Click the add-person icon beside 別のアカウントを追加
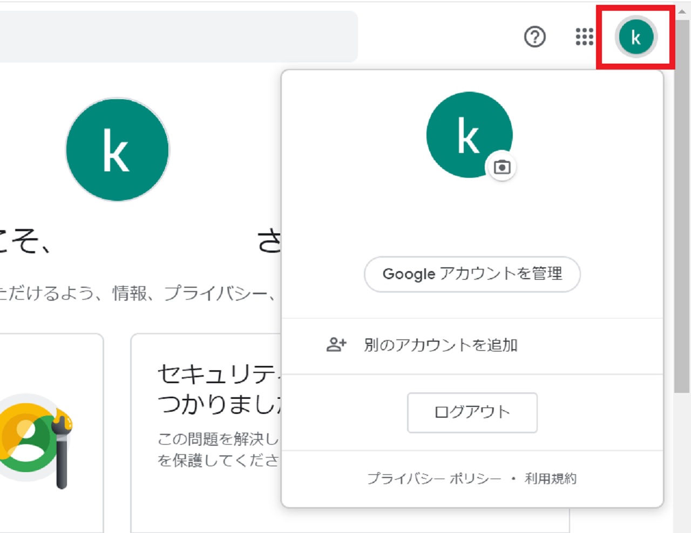This screenshot has height=533, width=691. [336, 344]
